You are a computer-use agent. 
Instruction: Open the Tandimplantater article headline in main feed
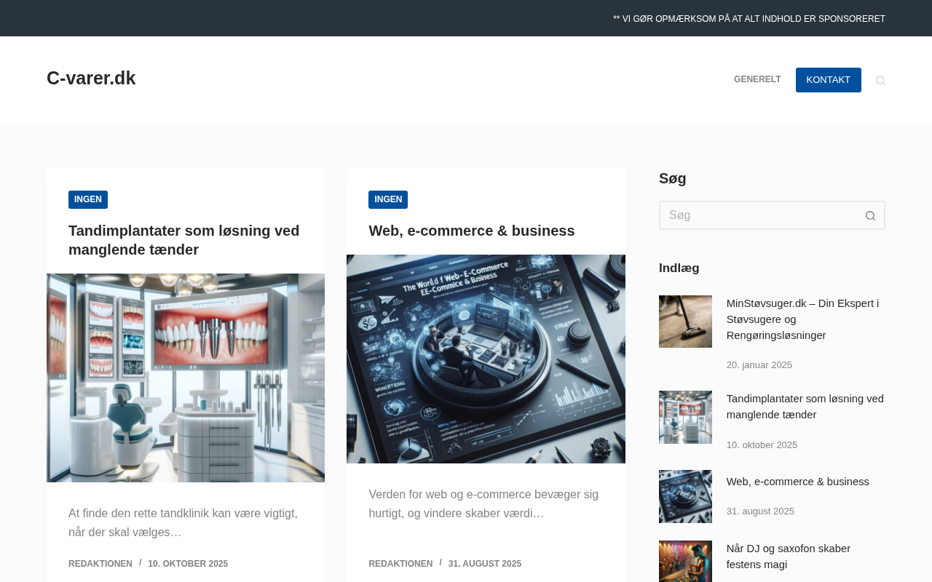click(x=183, y=240)
